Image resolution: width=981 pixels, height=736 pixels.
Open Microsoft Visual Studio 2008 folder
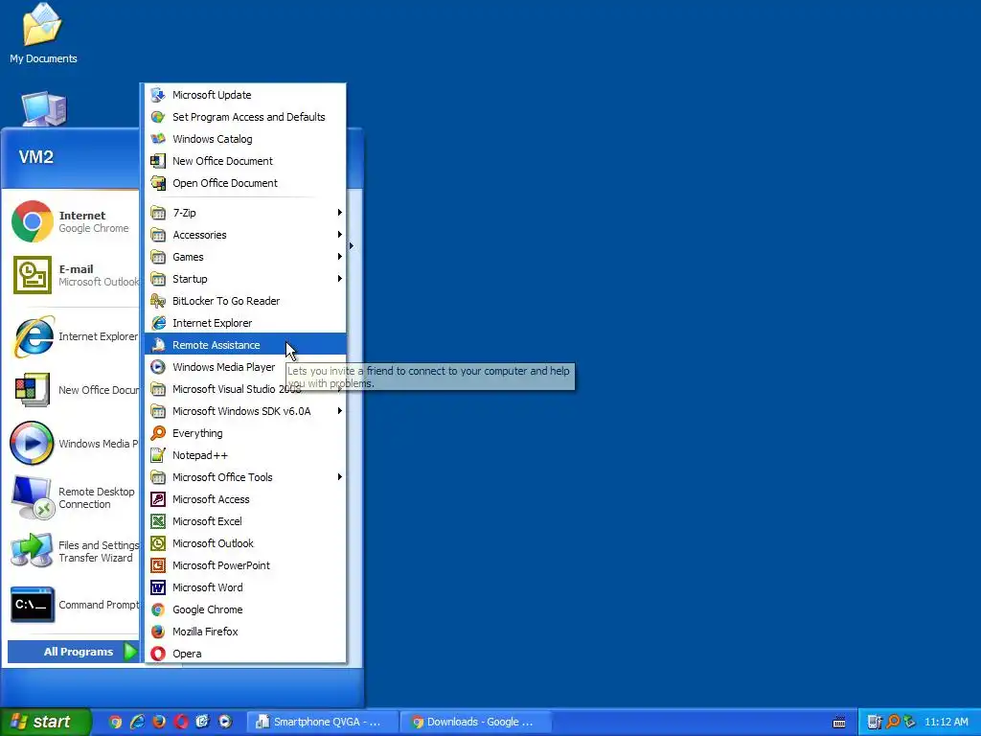[x=245, y=389]
